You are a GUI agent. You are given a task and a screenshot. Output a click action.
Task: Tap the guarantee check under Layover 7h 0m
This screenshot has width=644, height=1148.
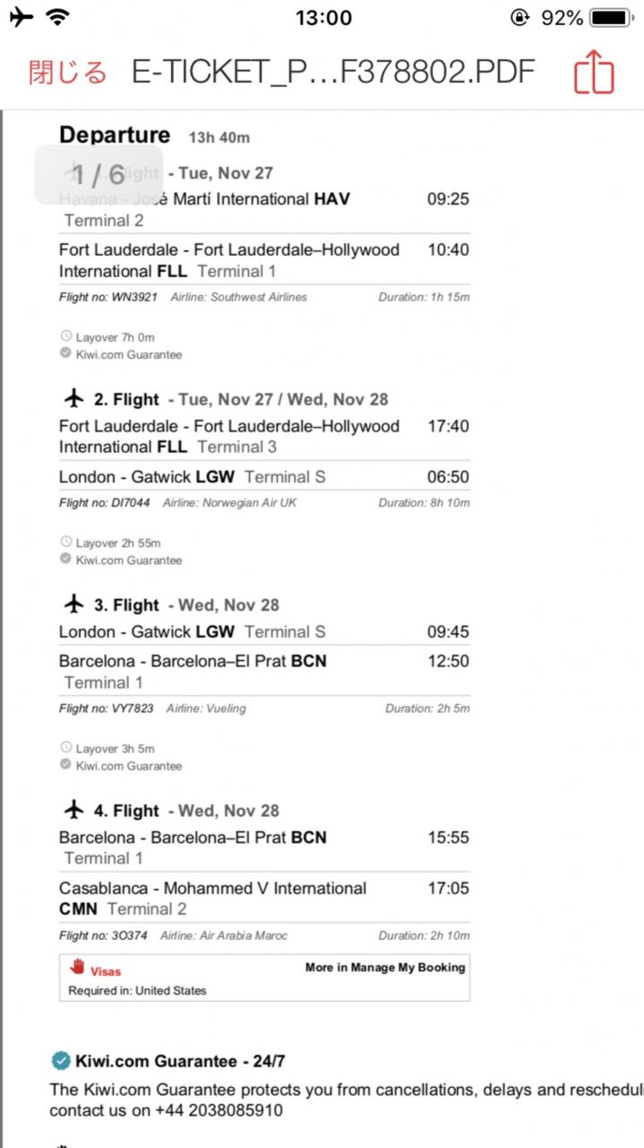65,354
